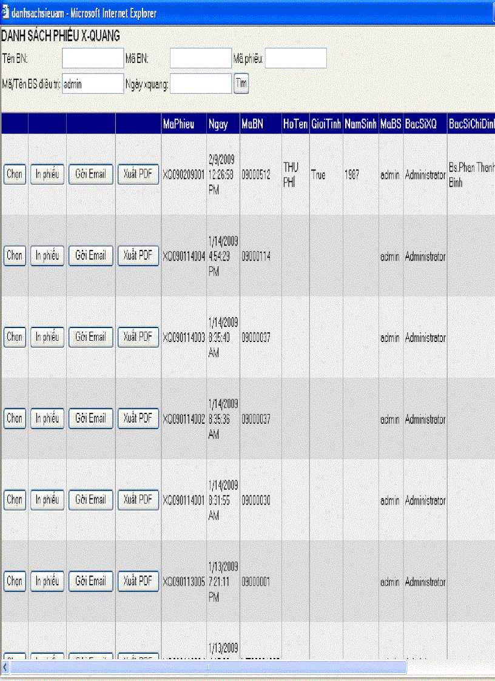Image resolution: width=495 pixels, height=681 pixels.
Task: Click the Mã BN text box
Action: (x=200, y=59)
